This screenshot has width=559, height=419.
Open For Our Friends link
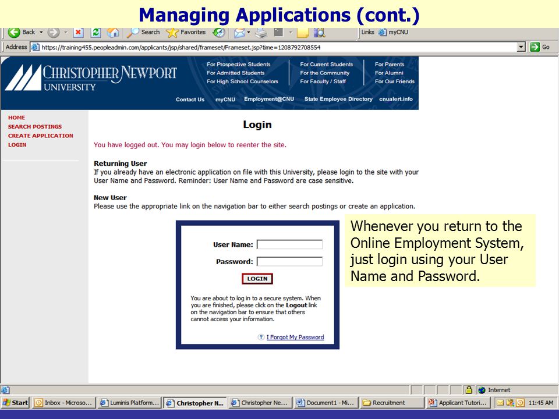395,81
